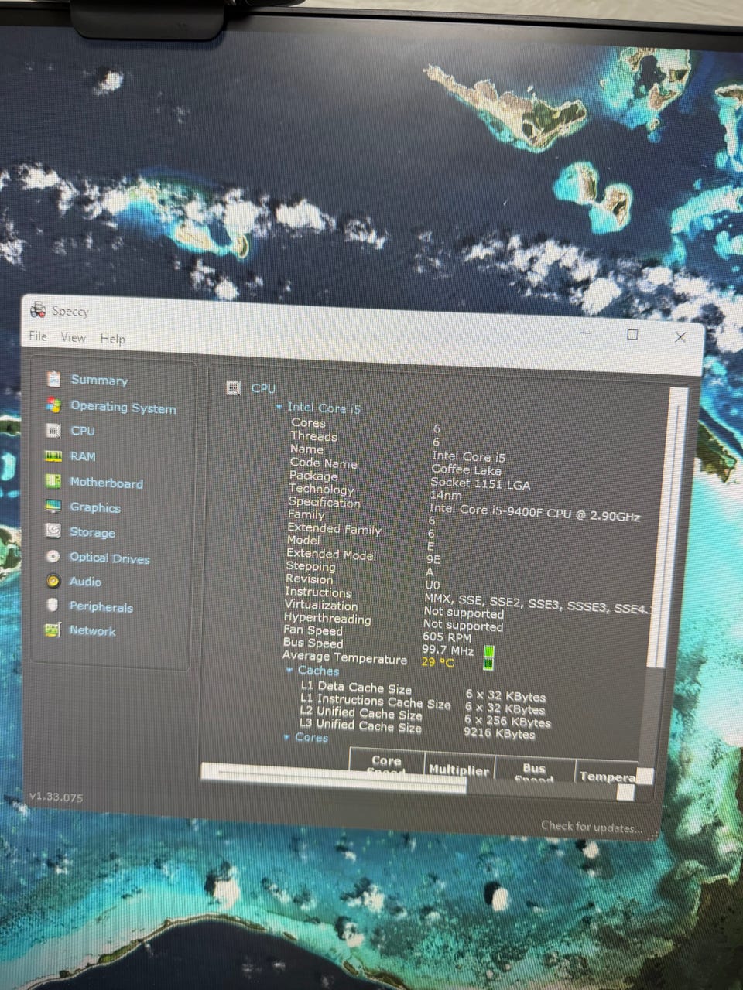The width and height of the screenshot is (743, 990).
Task: Click the Optical Drives disc icon
Action: [53, 556]
